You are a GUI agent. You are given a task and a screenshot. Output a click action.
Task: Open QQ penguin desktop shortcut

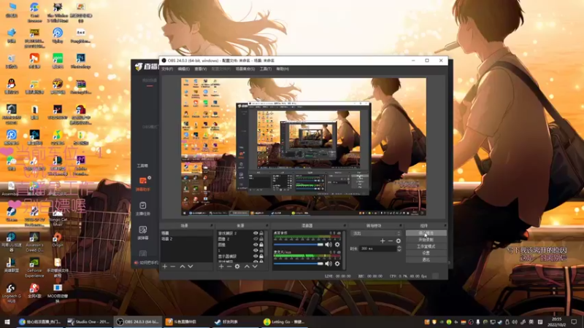coord(12,87)
